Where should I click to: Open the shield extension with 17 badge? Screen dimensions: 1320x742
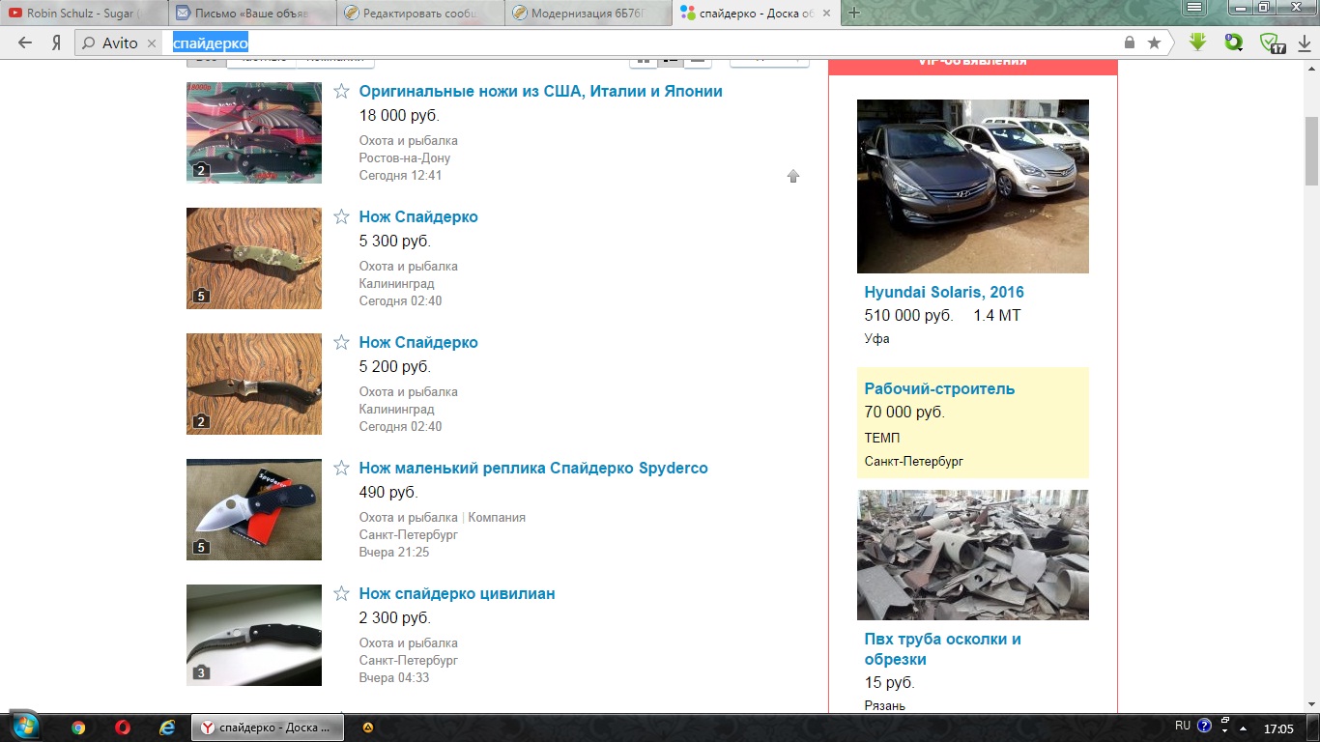click(x=1272, y=43)
